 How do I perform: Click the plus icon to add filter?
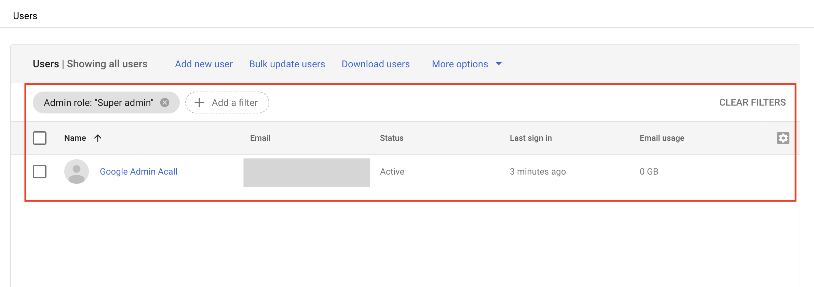coord(199,102)
